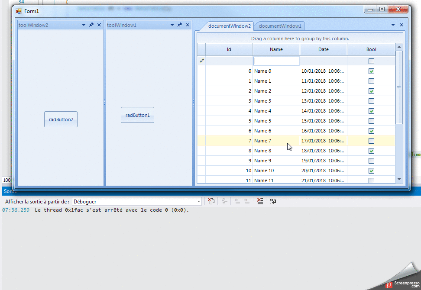Click Id cell with value 10

click(229, 171)
